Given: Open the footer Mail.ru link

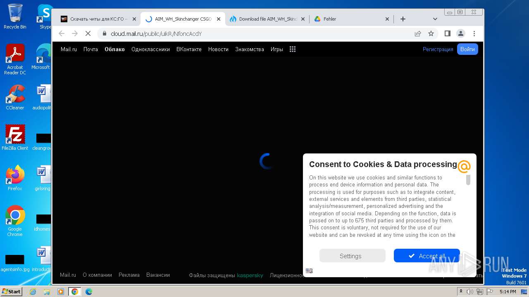Looking at the screenshot, I should click(68, 275).
